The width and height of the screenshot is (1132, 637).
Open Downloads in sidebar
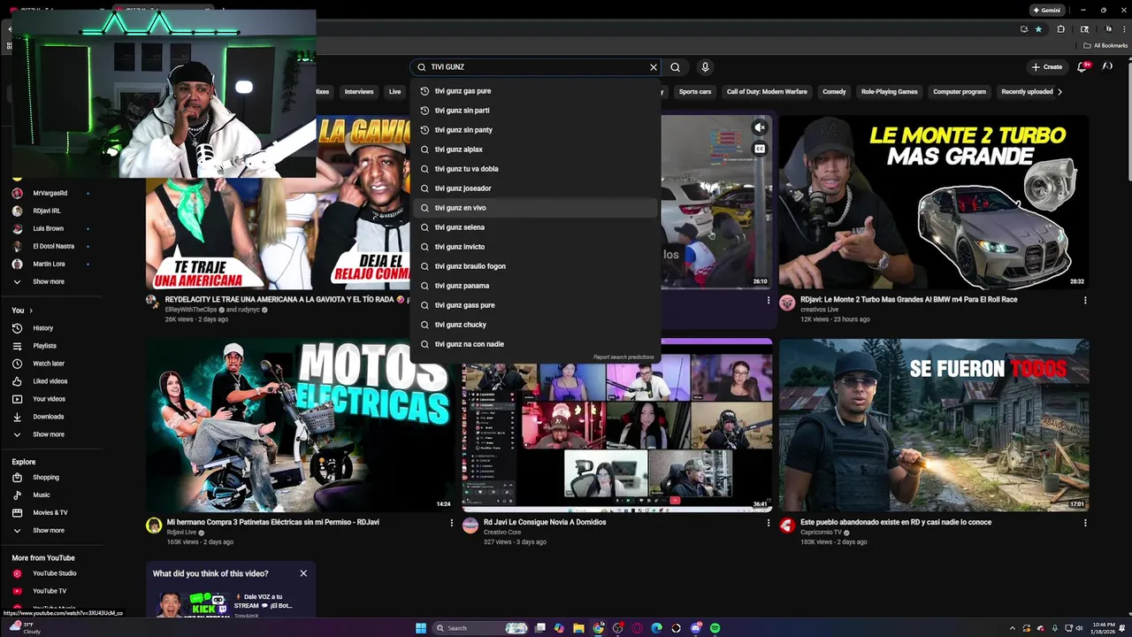coord(48,417)
